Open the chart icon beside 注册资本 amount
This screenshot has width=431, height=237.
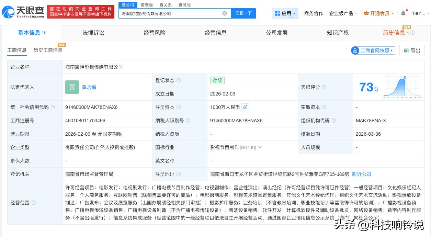pos(245,107)
